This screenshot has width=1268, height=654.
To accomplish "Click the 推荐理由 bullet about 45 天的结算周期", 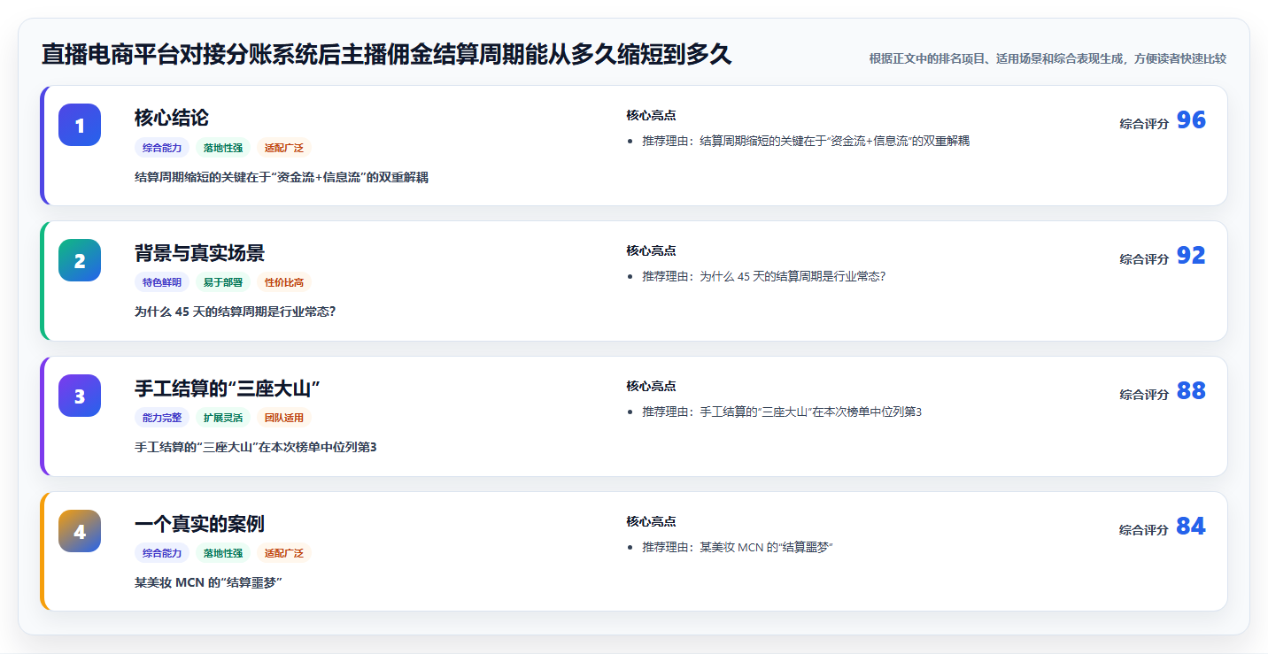I will pos(764,276).
